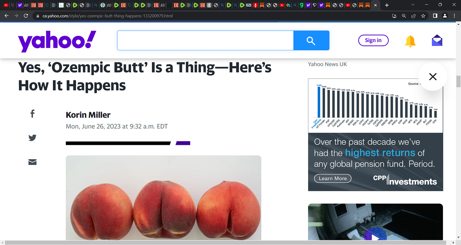Switch to the gray microphone icon tab
Image resolution: width=461 pixels, height=245 pixels.
(209, 5)
